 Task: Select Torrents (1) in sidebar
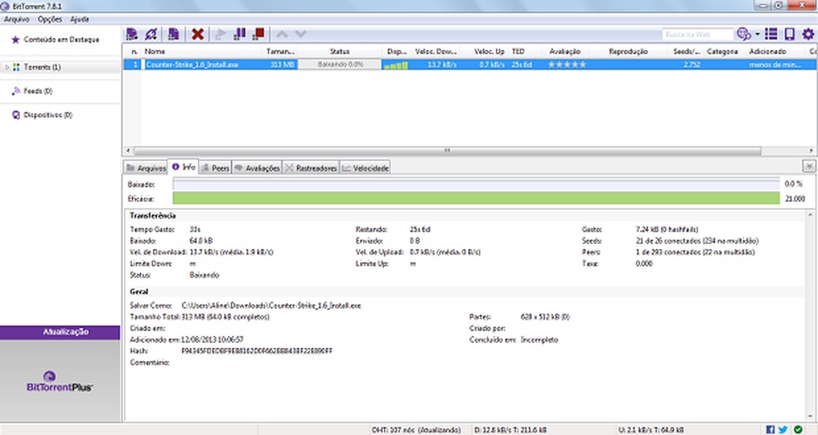tap(42, 67)
